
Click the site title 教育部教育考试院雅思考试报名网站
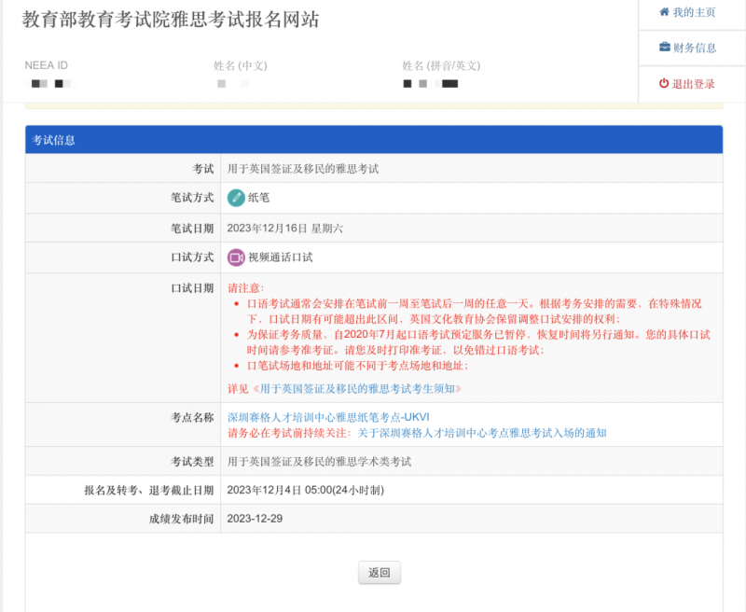click(x=171, y=20)
